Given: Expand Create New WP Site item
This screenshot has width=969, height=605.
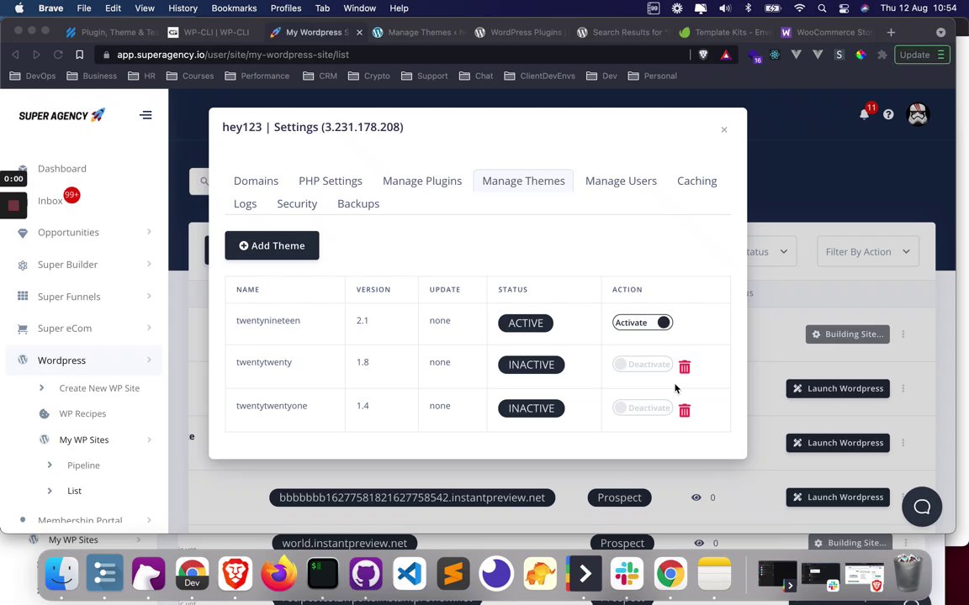Looking at the screenshot, I should 41,387.
